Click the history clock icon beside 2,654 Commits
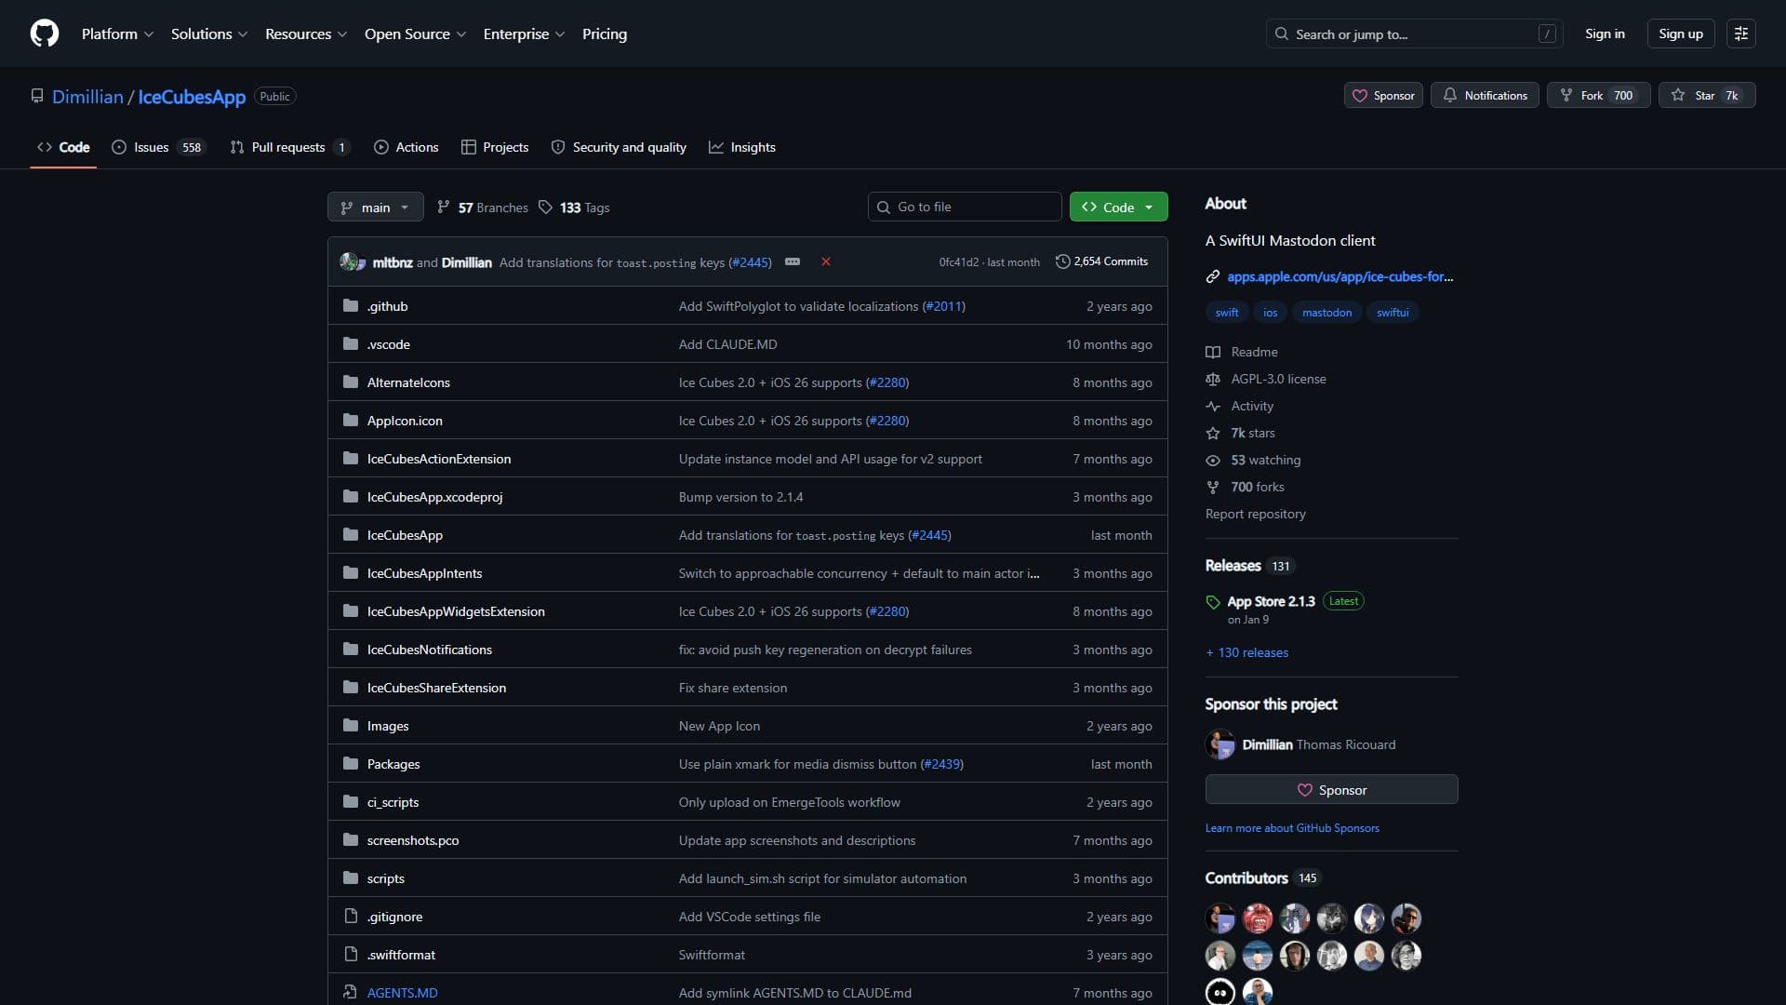The height and width of the screenshot is (1005, 1786). [x=1062, y=261]
